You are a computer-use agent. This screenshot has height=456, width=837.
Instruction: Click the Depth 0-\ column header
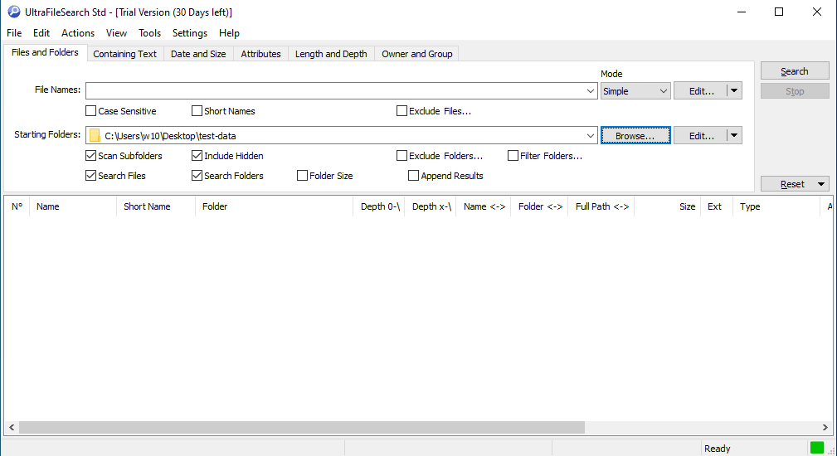point(379,206)
